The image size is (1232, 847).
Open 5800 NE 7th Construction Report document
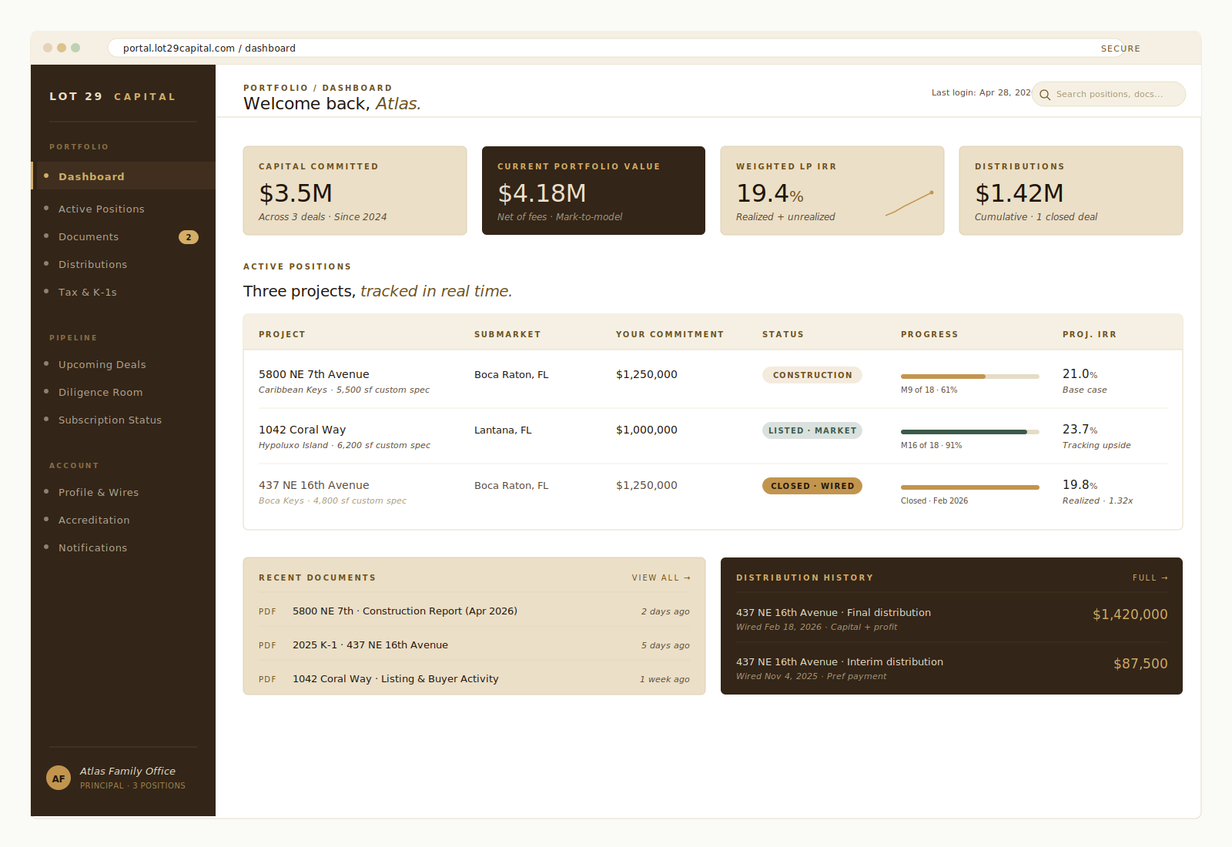[474, 611]
